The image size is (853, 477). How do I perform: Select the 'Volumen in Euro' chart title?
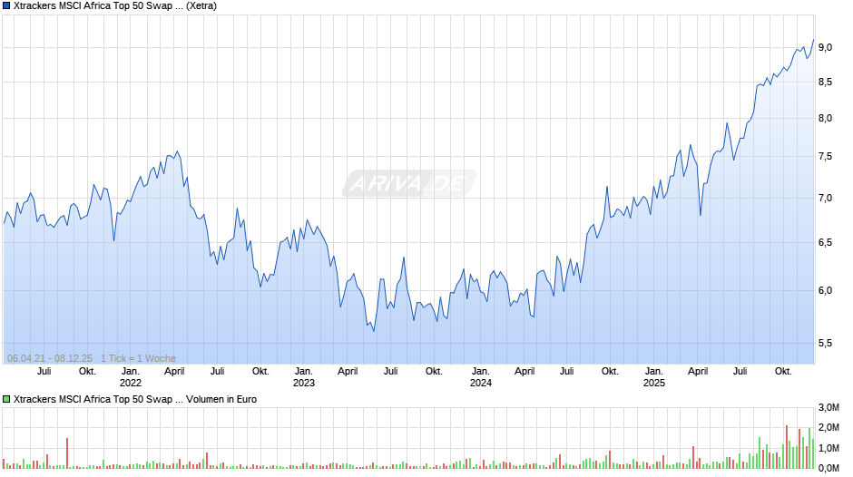[135, 399]
